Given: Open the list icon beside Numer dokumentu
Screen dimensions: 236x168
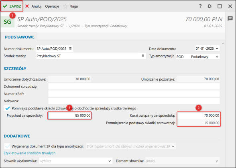Looking at the screenshot, I should [70, 49].
